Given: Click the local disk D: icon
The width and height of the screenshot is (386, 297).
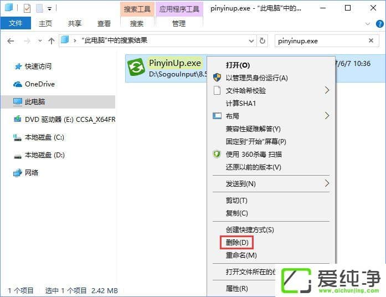Looking at the screenshot, I should pyautogui.click(x=18, y=156).
